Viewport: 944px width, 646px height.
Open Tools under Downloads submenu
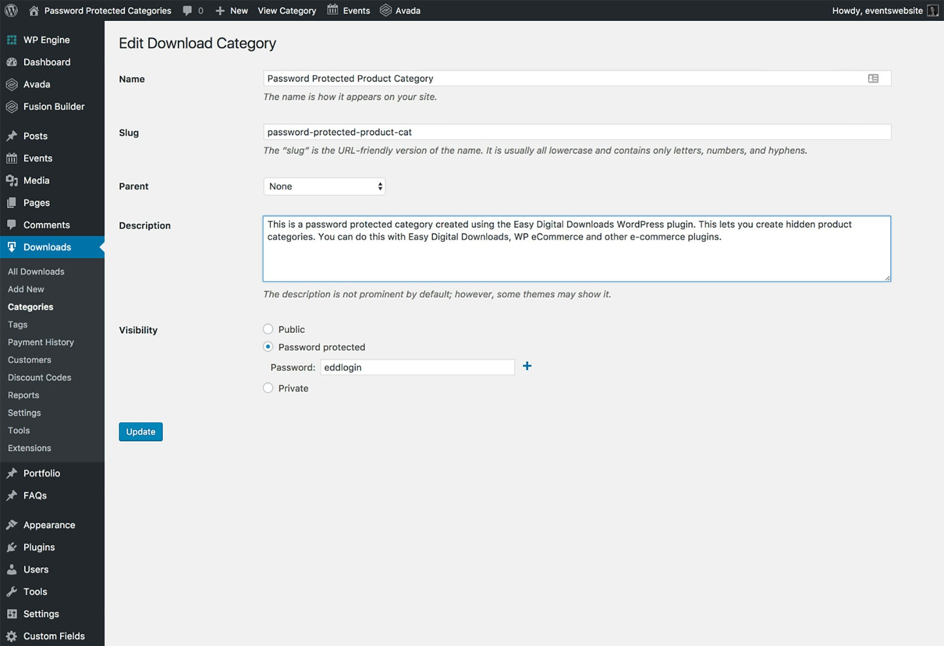19,430
